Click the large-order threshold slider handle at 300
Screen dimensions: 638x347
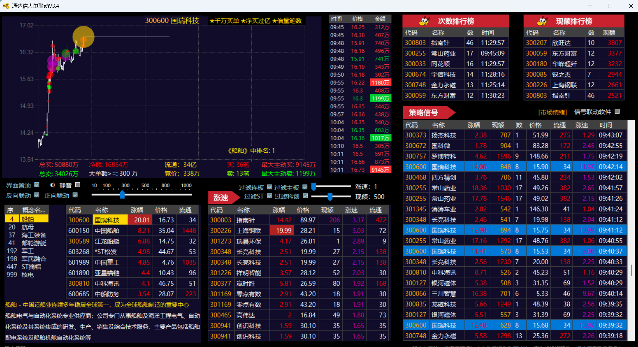point(122,195)
